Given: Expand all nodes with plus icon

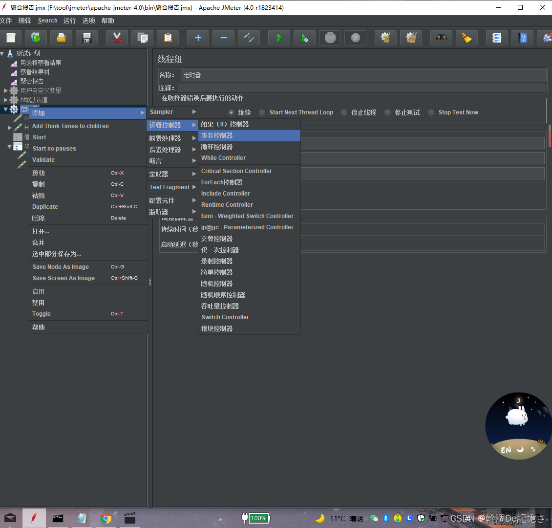Looking at the screenshot, I should pos(198,38).
